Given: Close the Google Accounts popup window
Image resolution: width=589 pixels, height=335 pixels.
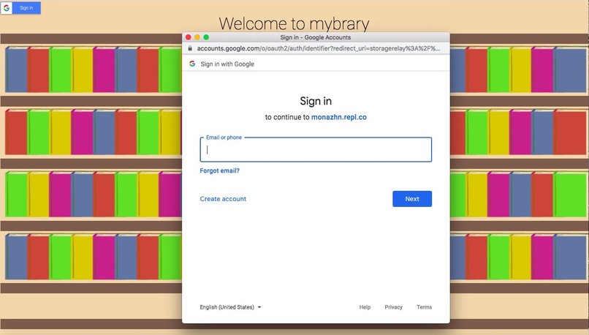Looking at the screenshot, I should click(x=189, y=37).
